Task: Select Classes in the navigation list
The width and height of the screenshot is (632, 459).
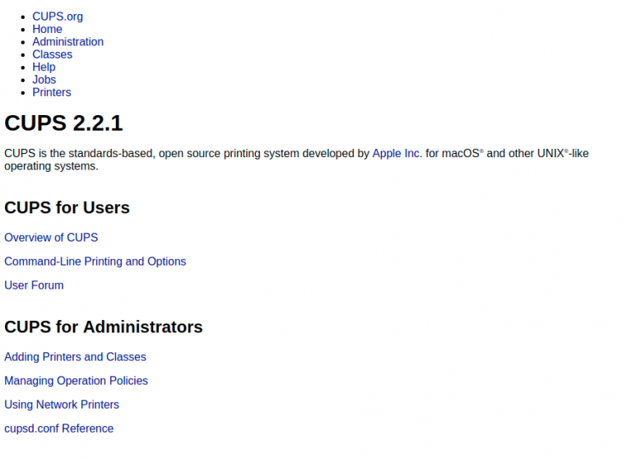Action: [52, 54]
